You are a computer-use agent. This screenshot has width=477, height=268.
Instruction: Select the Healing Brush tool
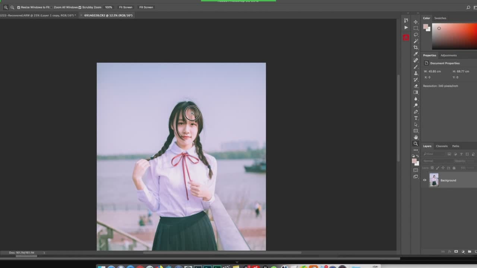tap(416, 60)
